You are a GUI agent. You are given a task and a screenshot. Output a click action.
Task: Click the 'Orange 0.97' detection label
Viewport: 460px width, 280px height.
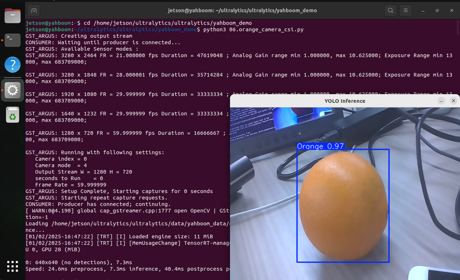[321, 146]
